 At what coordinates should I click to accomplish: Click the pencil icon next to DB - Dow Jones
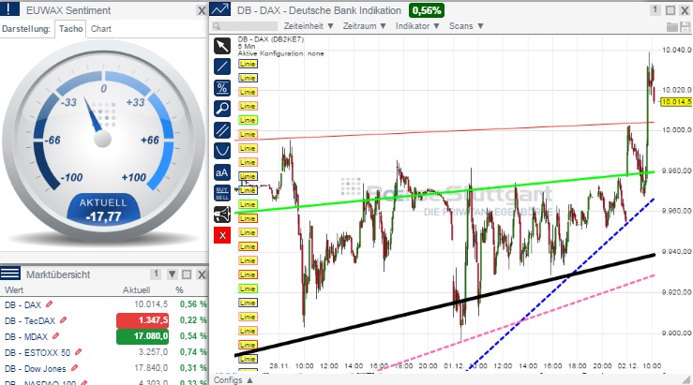75,368
